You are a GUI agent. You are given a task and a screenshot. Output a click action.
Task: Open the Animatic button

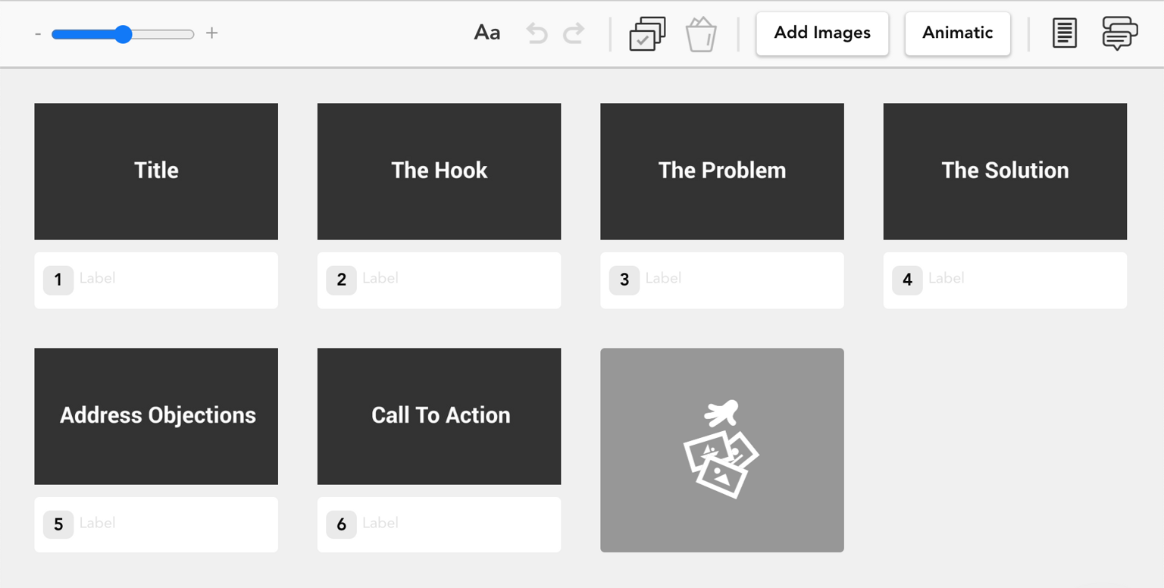pyautogui.click(x=957, y=33)
